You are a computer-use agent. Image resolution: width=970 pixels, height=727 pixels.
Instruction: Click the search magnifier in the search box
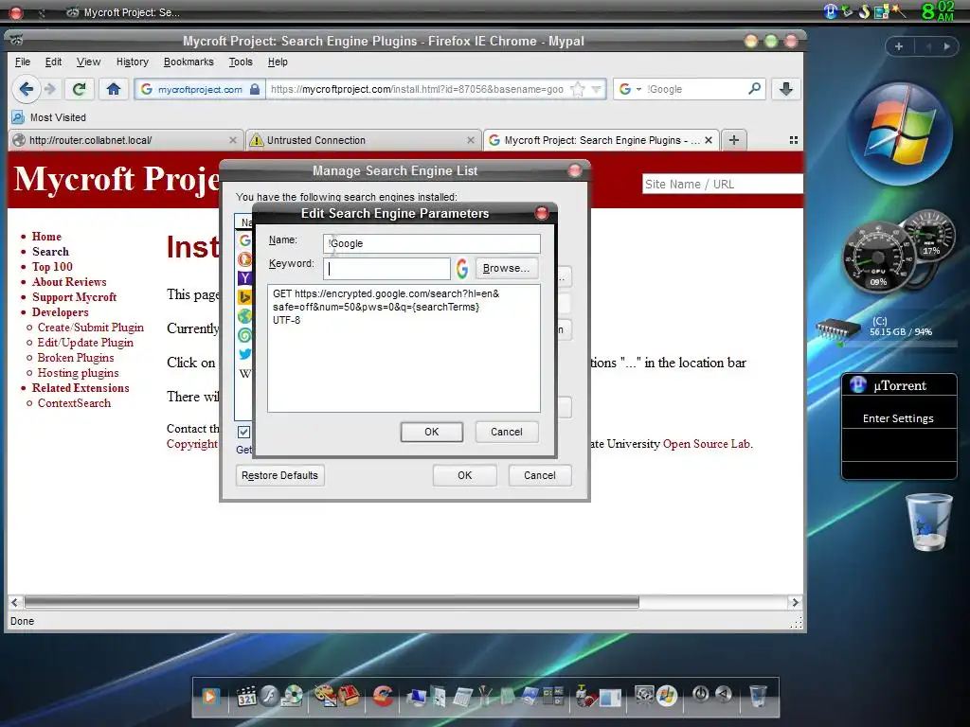click(754, 89)
